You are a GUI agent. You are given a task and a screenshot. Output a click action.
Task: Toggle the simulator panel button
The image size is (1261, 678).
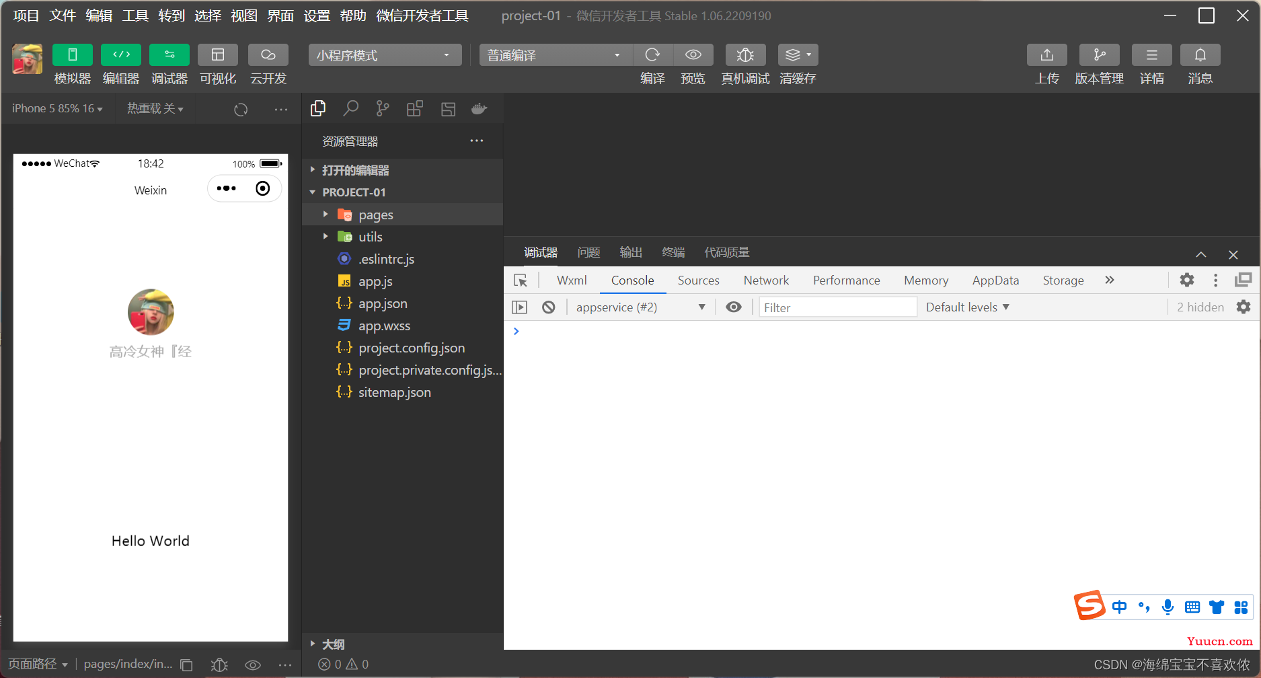[x=73, y=54]
